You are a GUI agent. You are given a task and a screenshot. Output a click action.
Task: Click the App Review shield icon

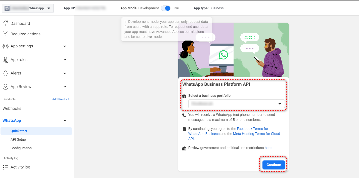pos(6,87)
